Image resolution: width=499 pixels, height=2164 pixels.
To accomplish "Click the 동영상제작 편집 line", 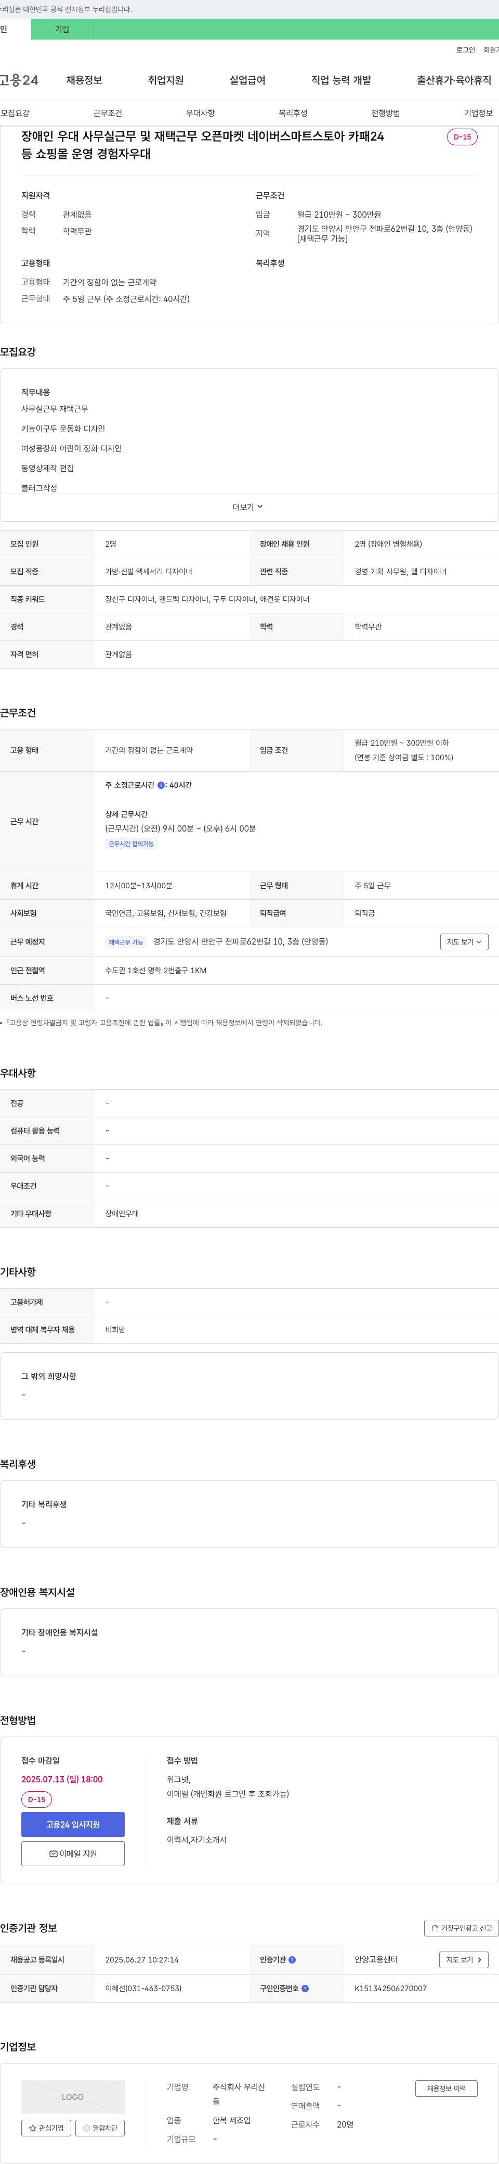I will pyautogui.click(x=48, y=468).
